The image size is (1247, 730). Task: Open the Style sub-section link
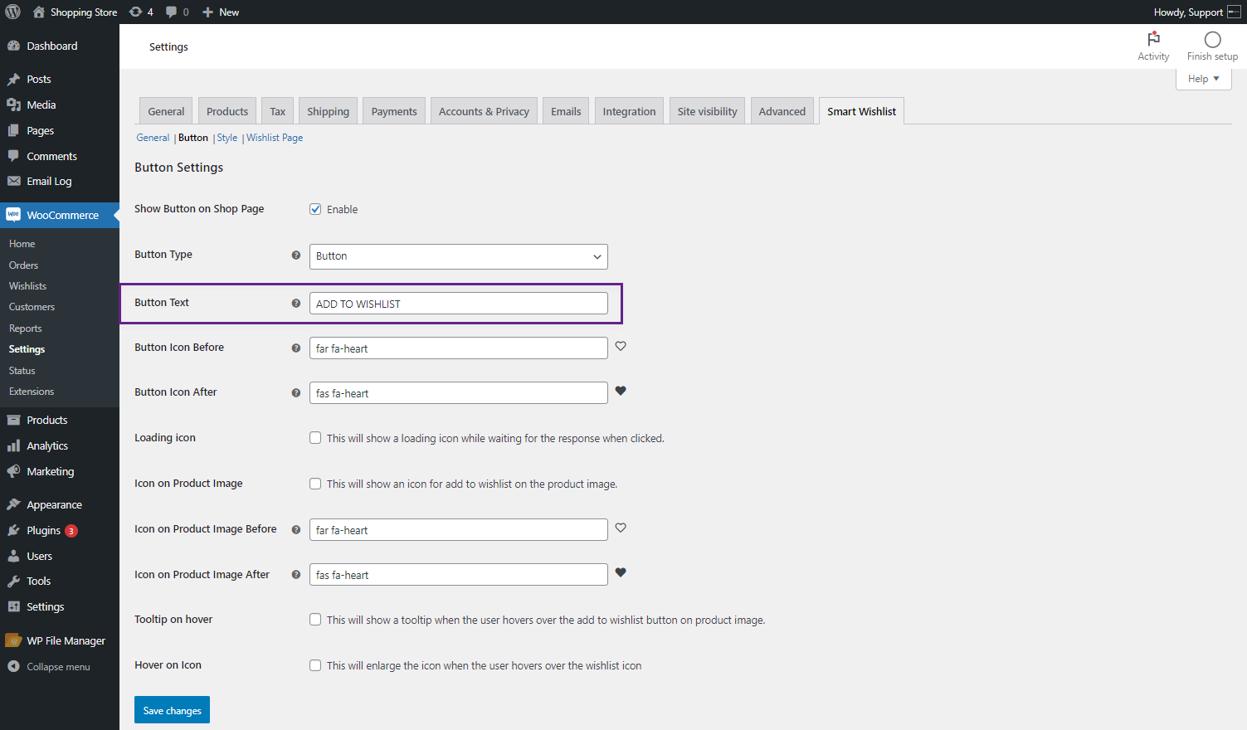tap(227, 138)
